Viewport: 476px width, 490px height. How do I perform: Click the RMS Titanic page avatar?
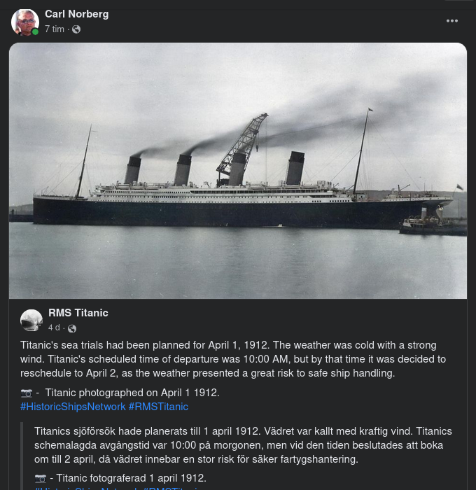click(x=31, y=320)
